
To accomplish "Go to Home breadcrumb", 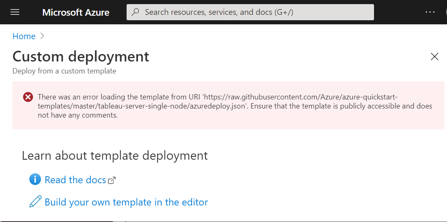I will click(x=24, y=36).
